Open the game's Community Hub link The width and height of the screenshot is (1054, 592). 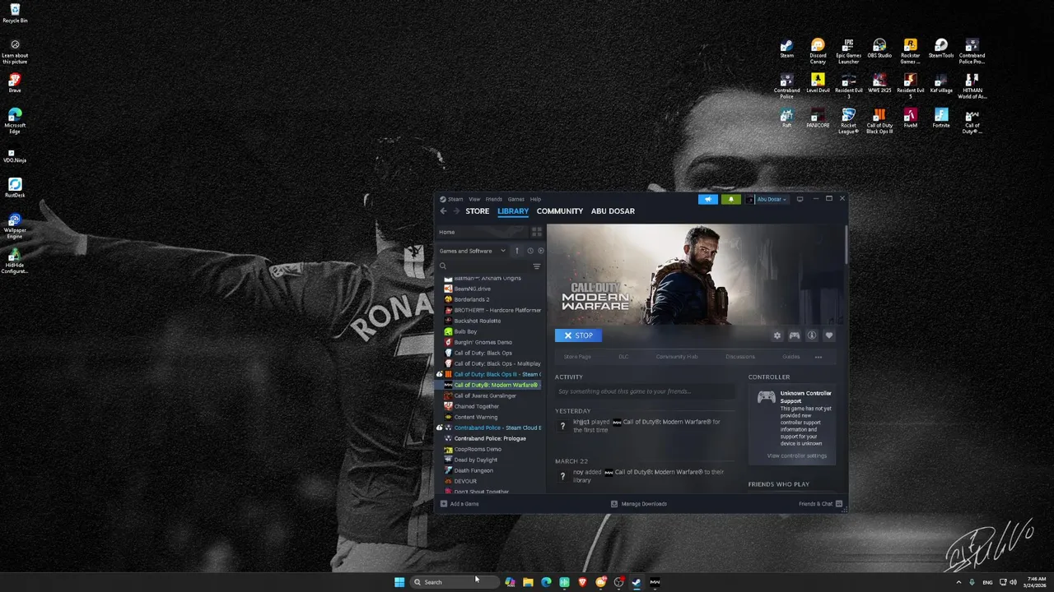pyautogui.click(x=677, y=357)
